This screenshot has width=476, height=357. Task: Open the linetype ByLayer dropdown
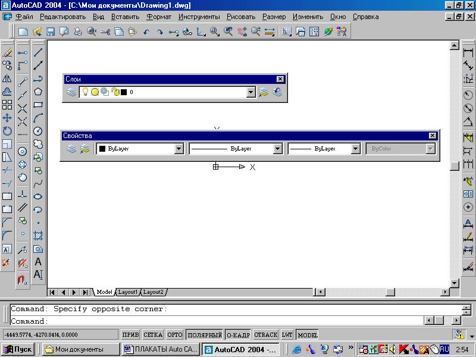(x=277, y=149)
